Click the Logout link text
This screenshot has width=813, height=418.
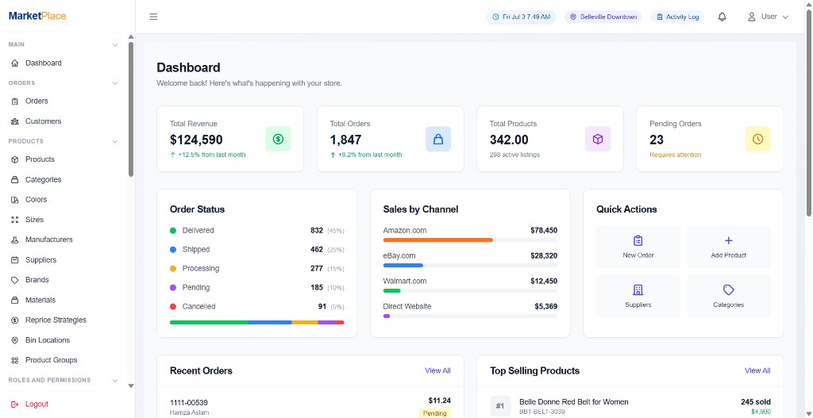(37, 404)
